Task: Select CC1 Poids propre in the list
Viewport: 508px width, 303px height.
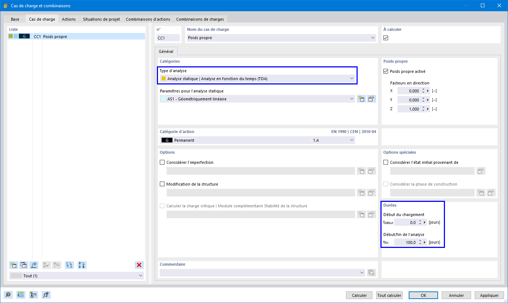Action: click(76, 36)
